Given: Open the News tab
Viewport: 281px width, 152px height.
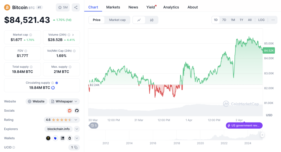Looking at the screenshot, I should [133, 7].
